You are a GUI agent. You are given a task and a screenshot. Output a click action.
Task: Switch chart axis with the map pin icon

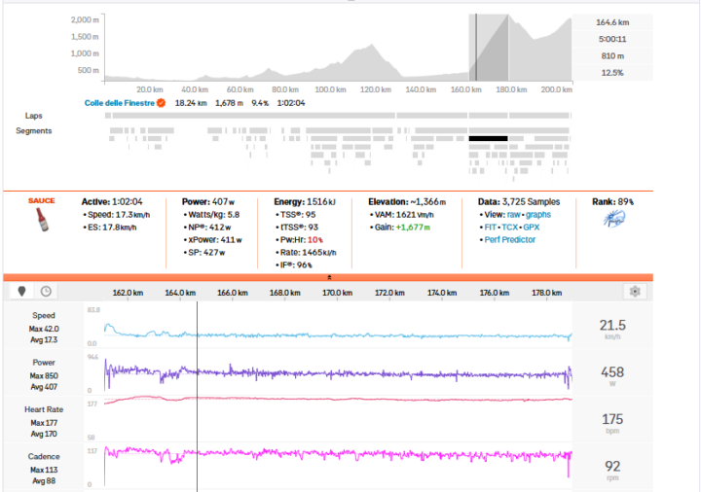click(21, 291)
